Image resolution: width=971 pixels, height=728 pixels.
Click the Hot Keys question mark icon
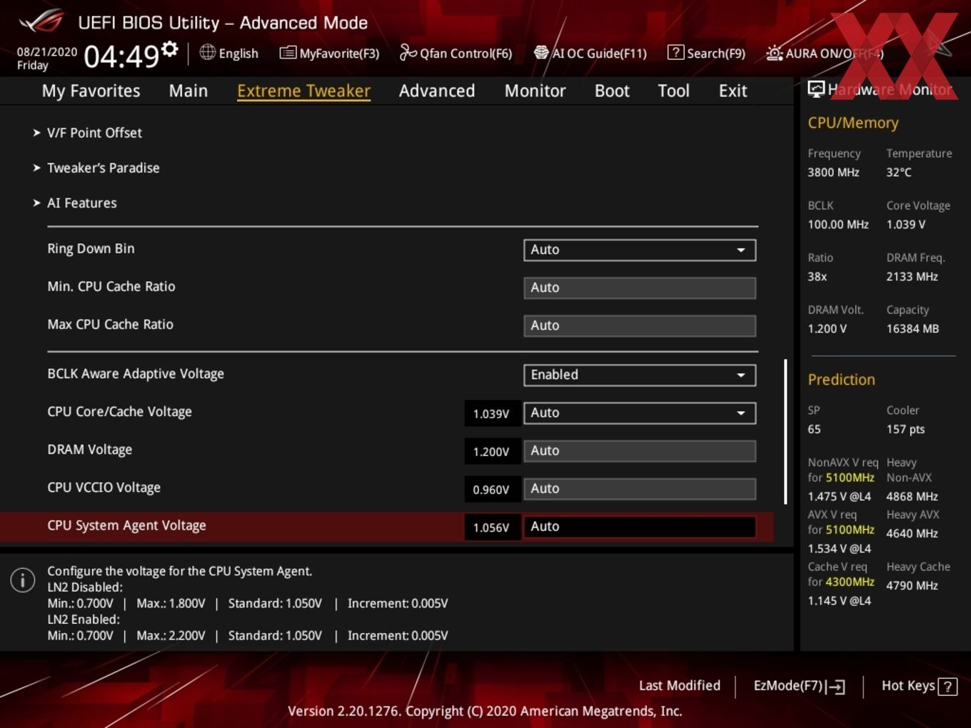point(947,687)
